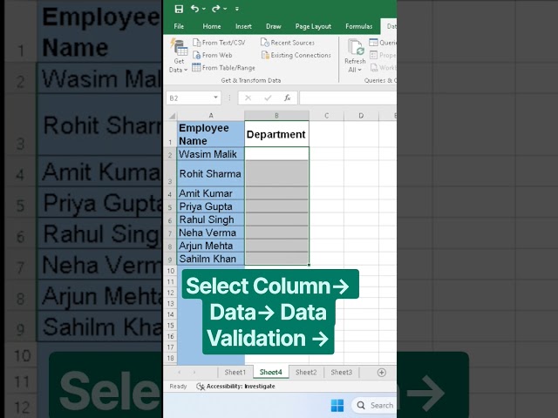Open the File tab
Viewport: 558px width, 418px height.
pyautogui.click(x=179, y=26)
